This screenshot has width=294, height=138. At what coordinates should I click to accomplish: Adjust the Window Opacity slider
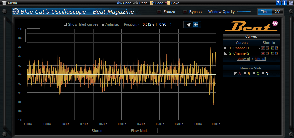[244, 12]
